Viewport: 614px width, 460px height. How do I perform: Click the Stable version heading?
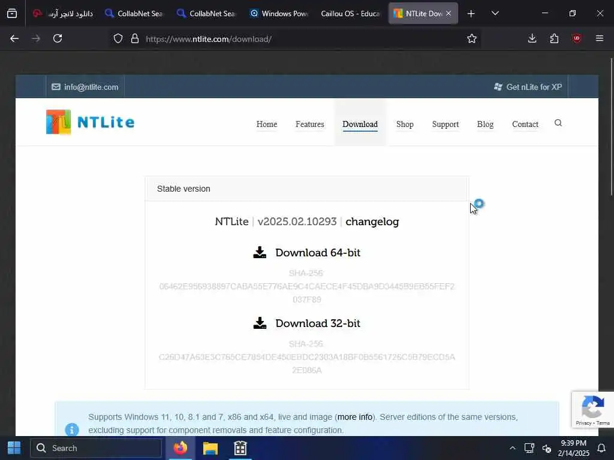pos(183,189)
